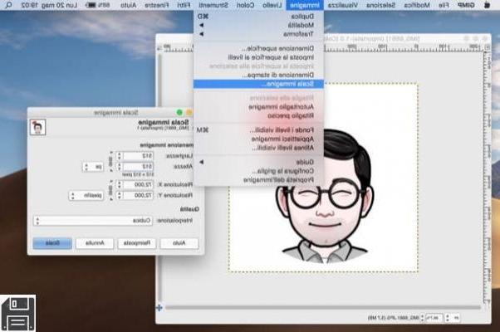Toggle chain link between Risoluzione X and Y
The image size is (500, 332).
pyautogui.click(x=110, y=190)
